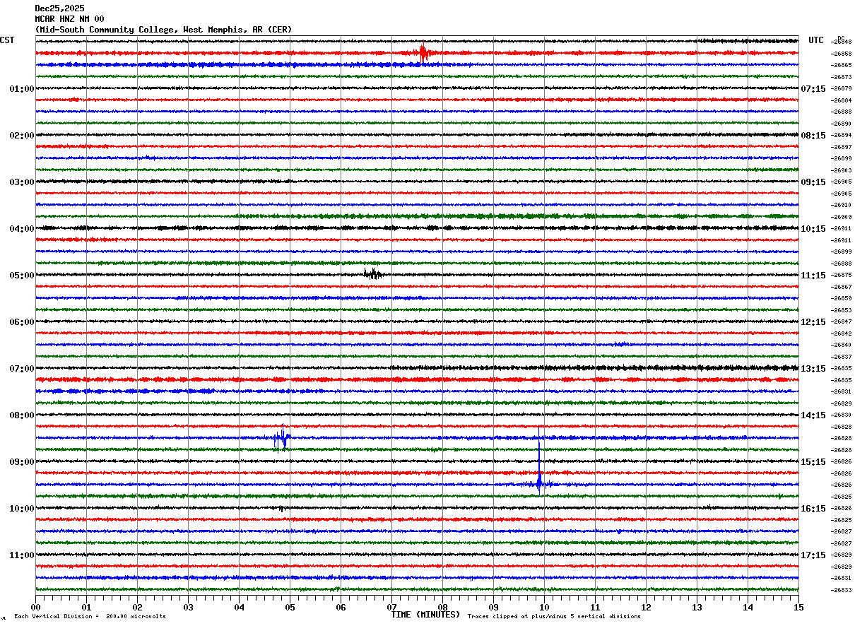Viewport: 855px width, 626px height.
Task: Click the 13:15 UTC time label
Action: (813, 369)
